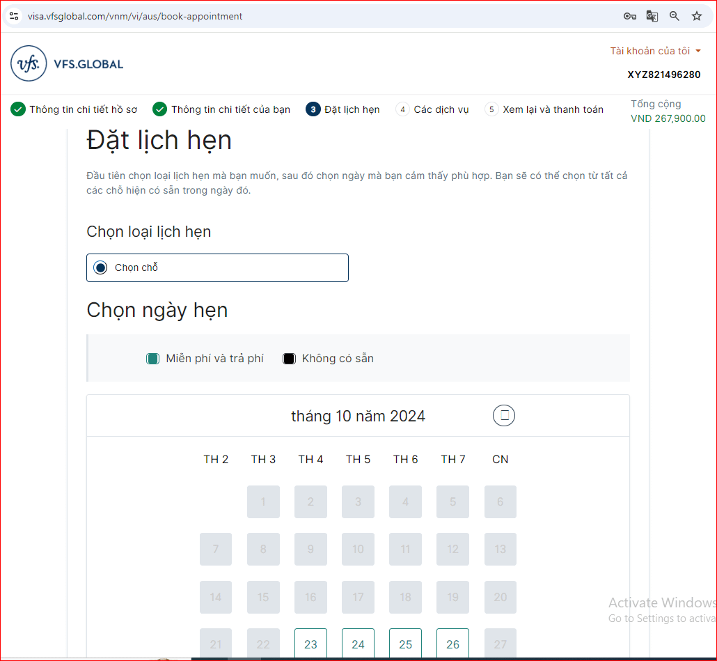View site information icon in address bar
The width and height of the screenshot is (717, 661).
14,16
